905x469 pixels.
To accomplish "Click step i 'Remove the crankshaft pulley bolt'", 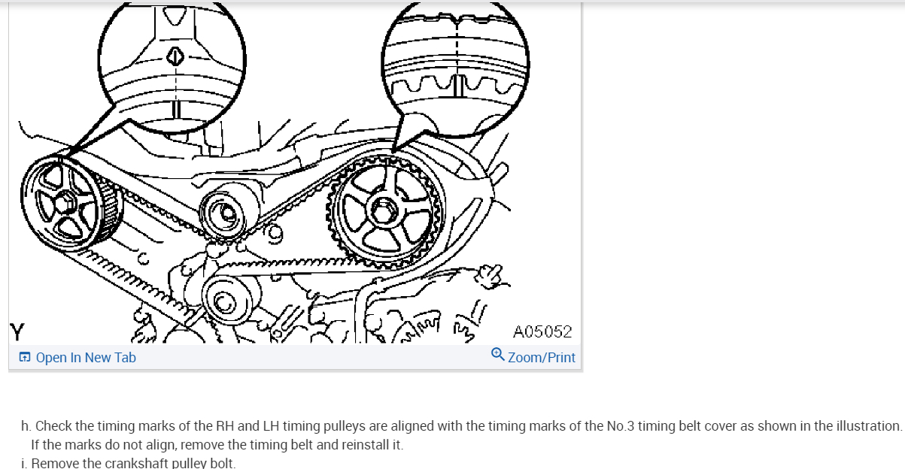I will click(x=128, y=463).
